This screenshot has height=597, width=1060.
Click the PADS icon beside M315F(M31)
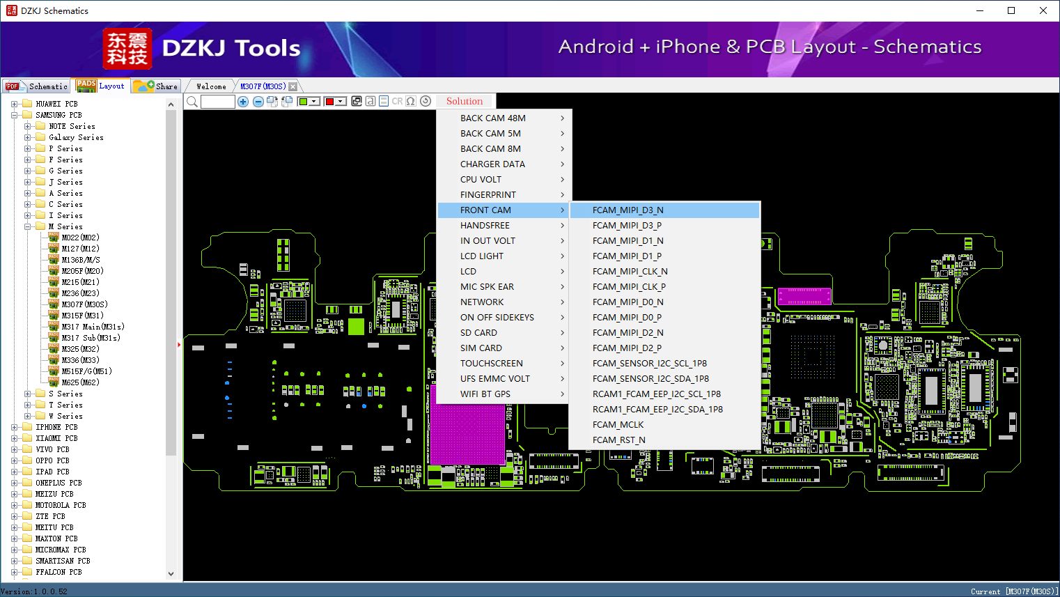click(54, 316)
